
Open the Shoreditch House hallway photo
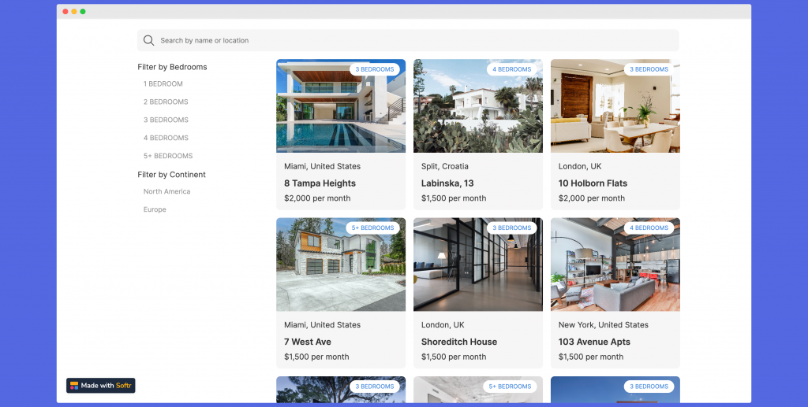(x=477, y=265)
